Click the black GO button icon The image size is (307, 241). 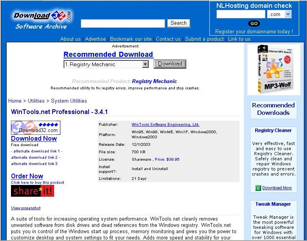point(254,24)
